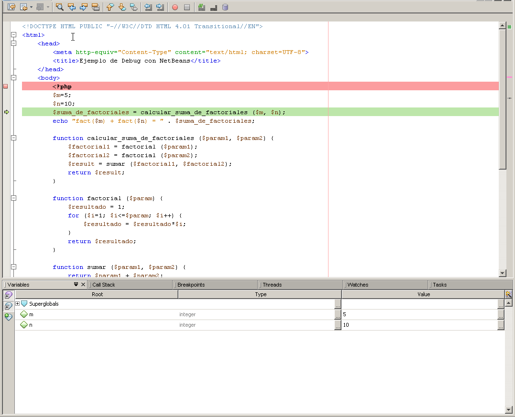Screen dimensions: 515x417
Task: Click the Shift Line Left icon
Action: click(148, 7)
